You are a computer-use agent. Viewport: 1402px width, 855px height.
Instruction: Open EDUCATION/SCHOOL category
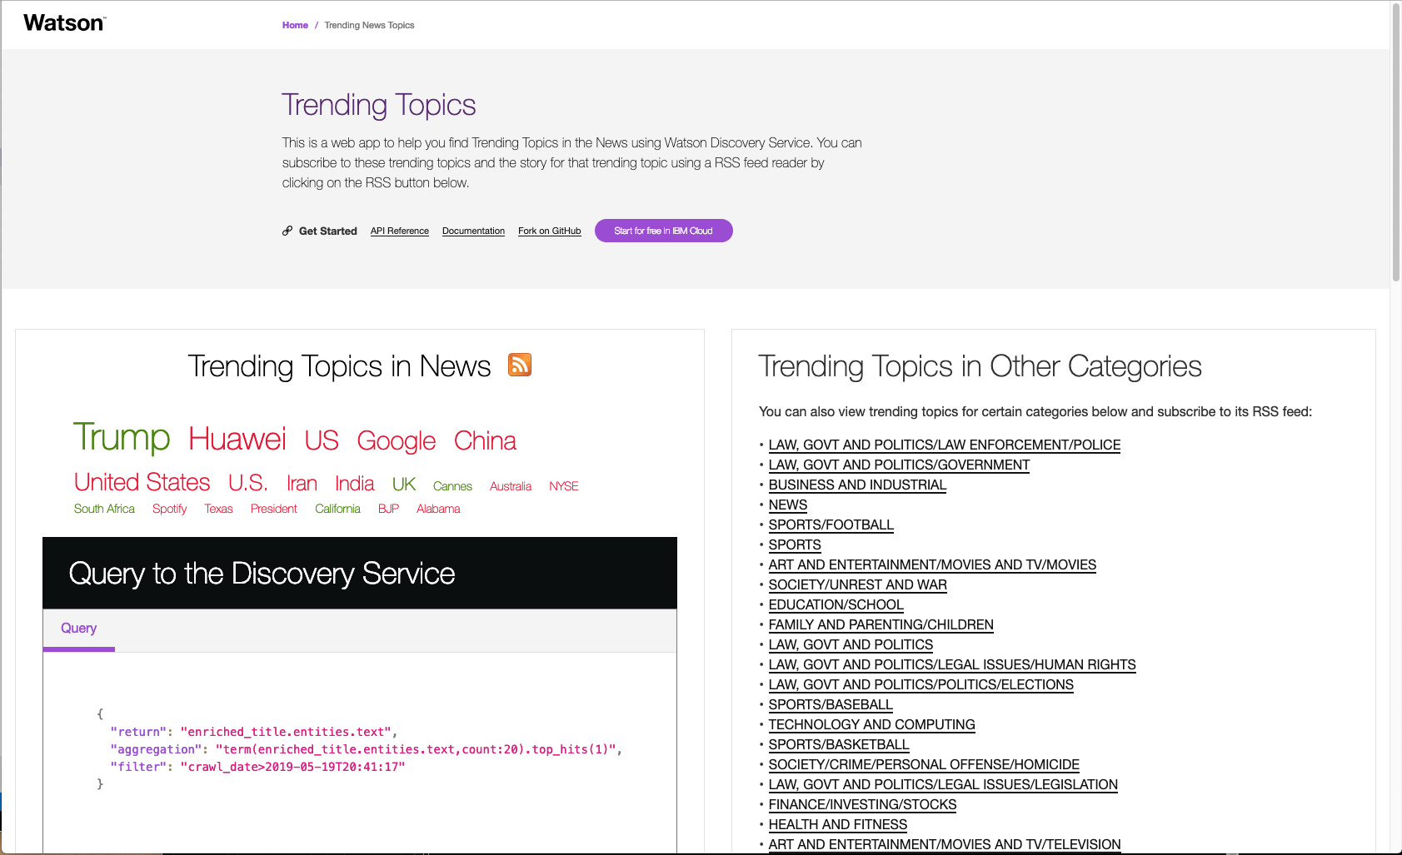[x=836, y=605]
